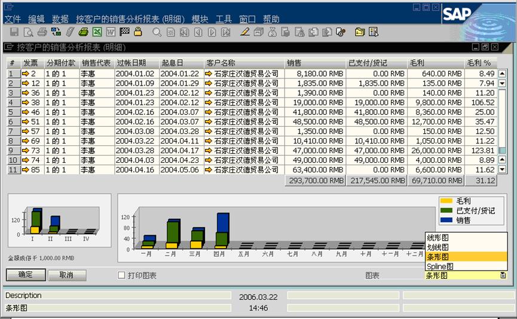Select row number 11 header
The image size is (517, 319).
click(14, 170)
